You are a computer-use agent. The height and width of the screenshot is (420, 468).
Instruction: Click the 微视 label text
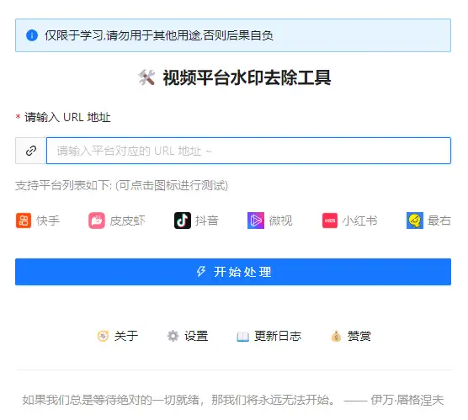click(x=280, y=221)
